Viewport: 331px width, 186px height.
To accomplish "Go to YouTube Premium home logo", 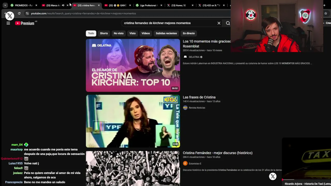I will [x=25, y=23].
